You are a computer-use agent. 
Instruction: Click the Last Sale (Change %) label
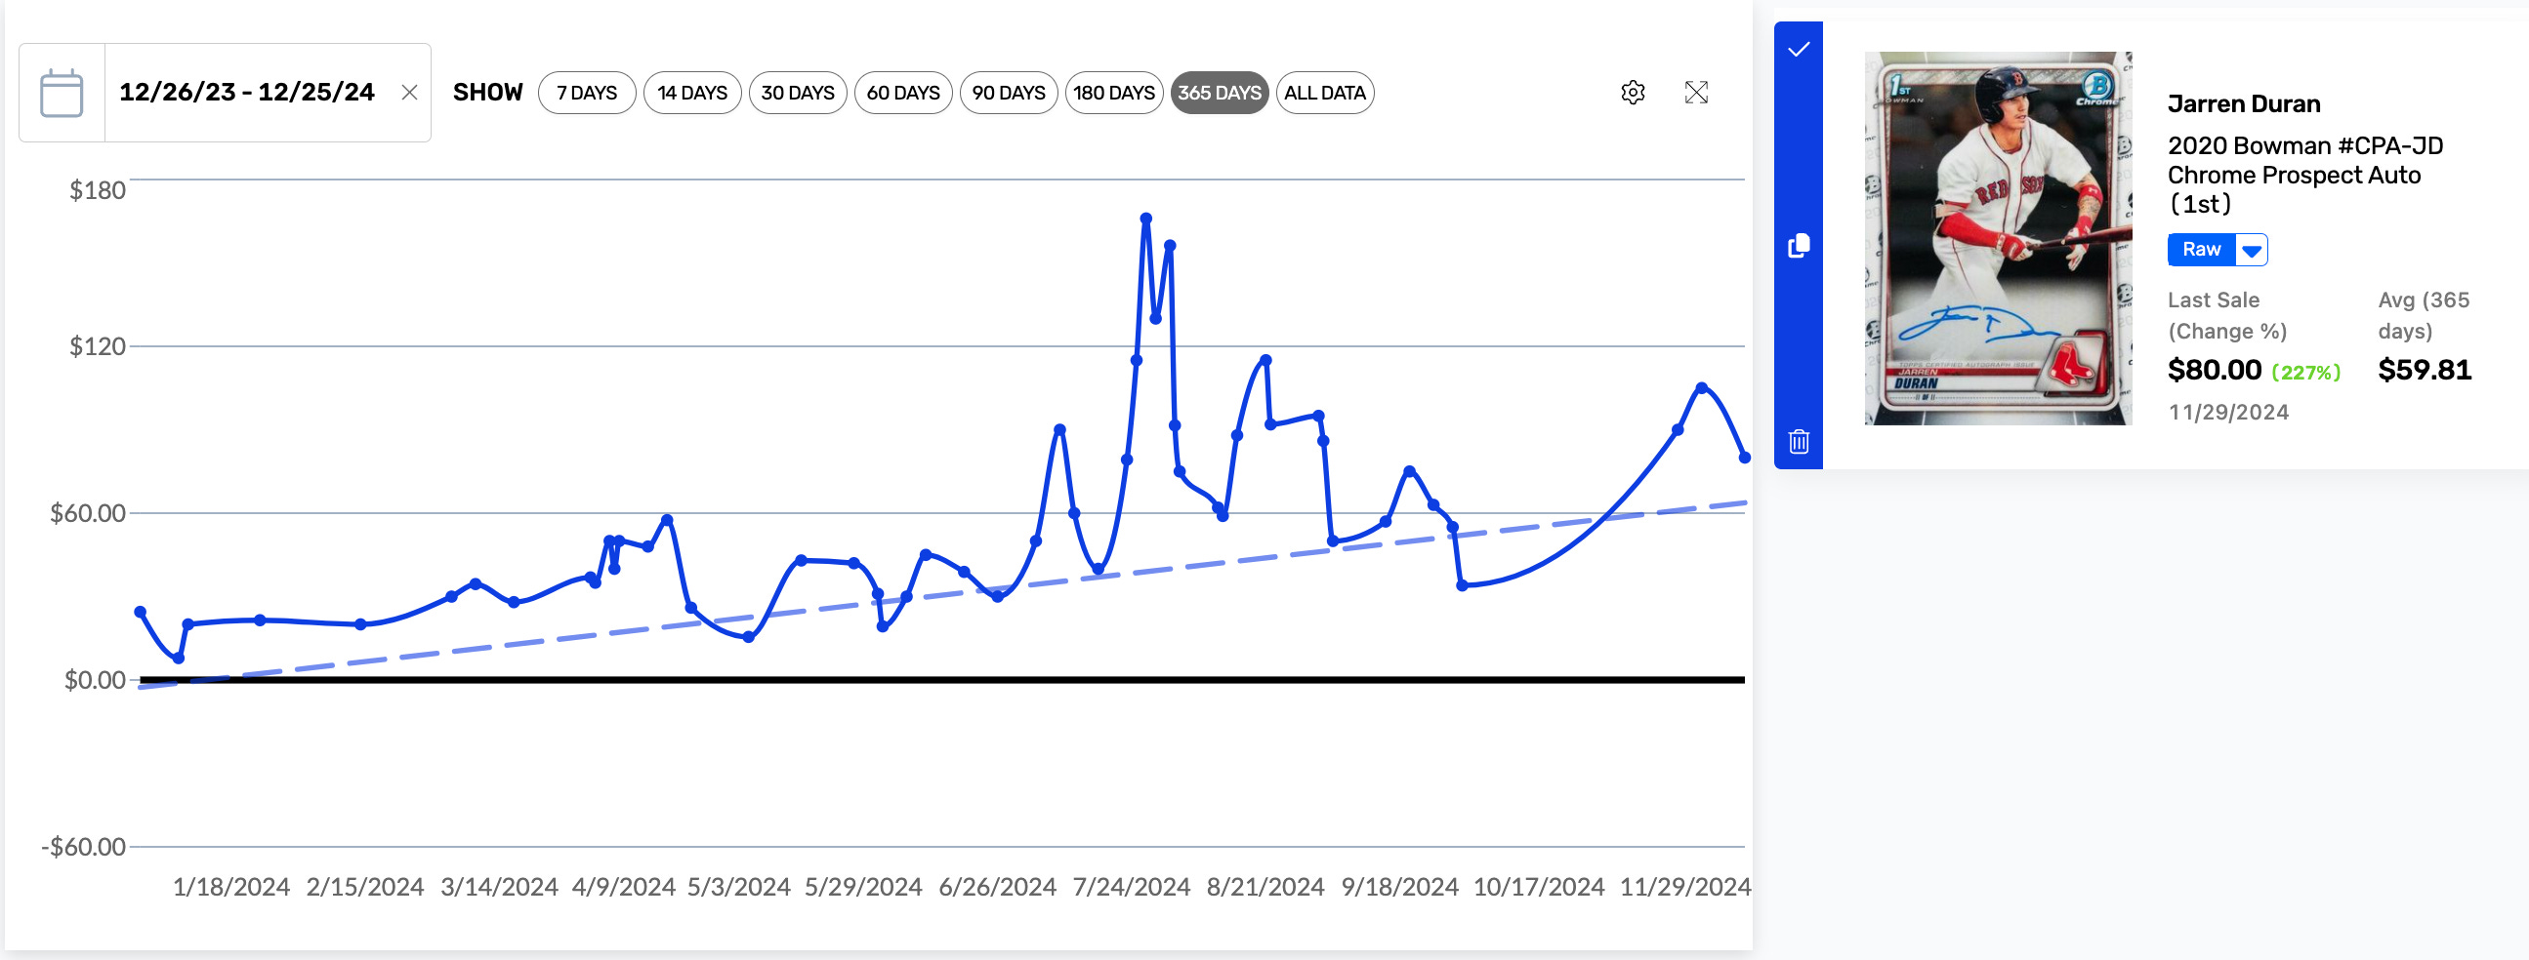tap(2226, 316)
